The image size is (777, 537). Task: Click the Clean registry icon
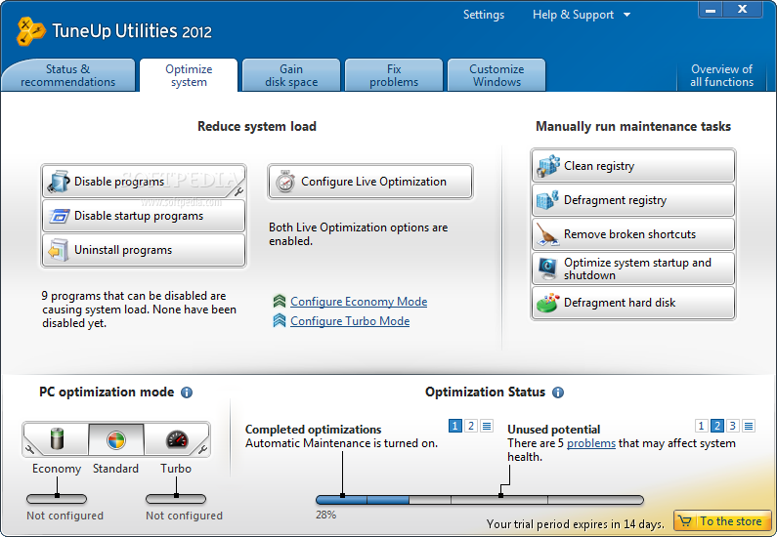[548, 166]
